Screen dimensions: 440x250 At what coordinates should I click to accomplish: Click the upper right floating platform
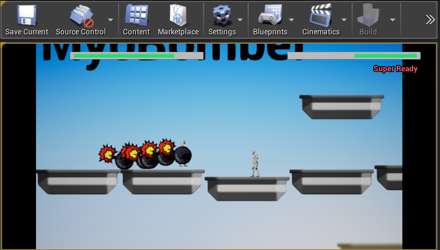[342, 107]
